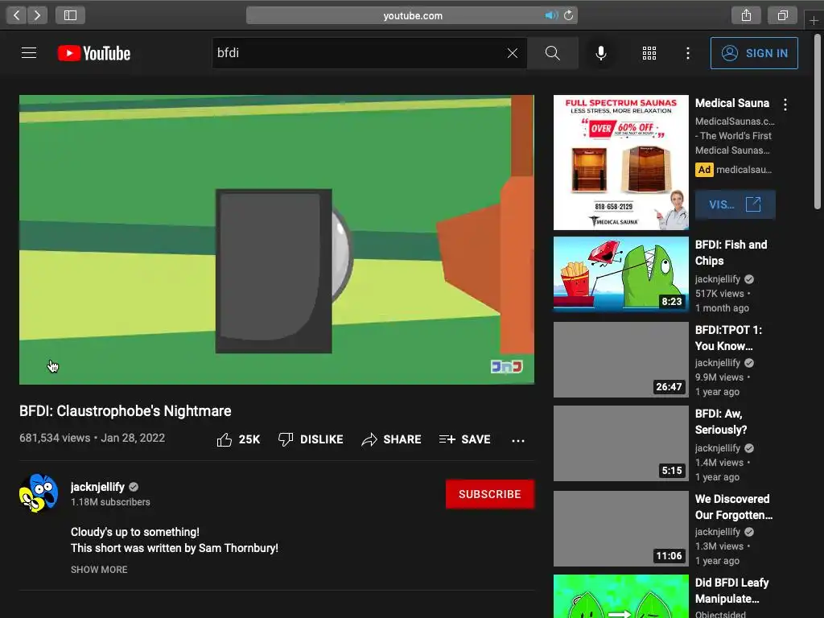Viewport: 824px width, 618px height.
Task: Click jacknjellify under Fish and Chips
Action: click(x=717, y=279)
